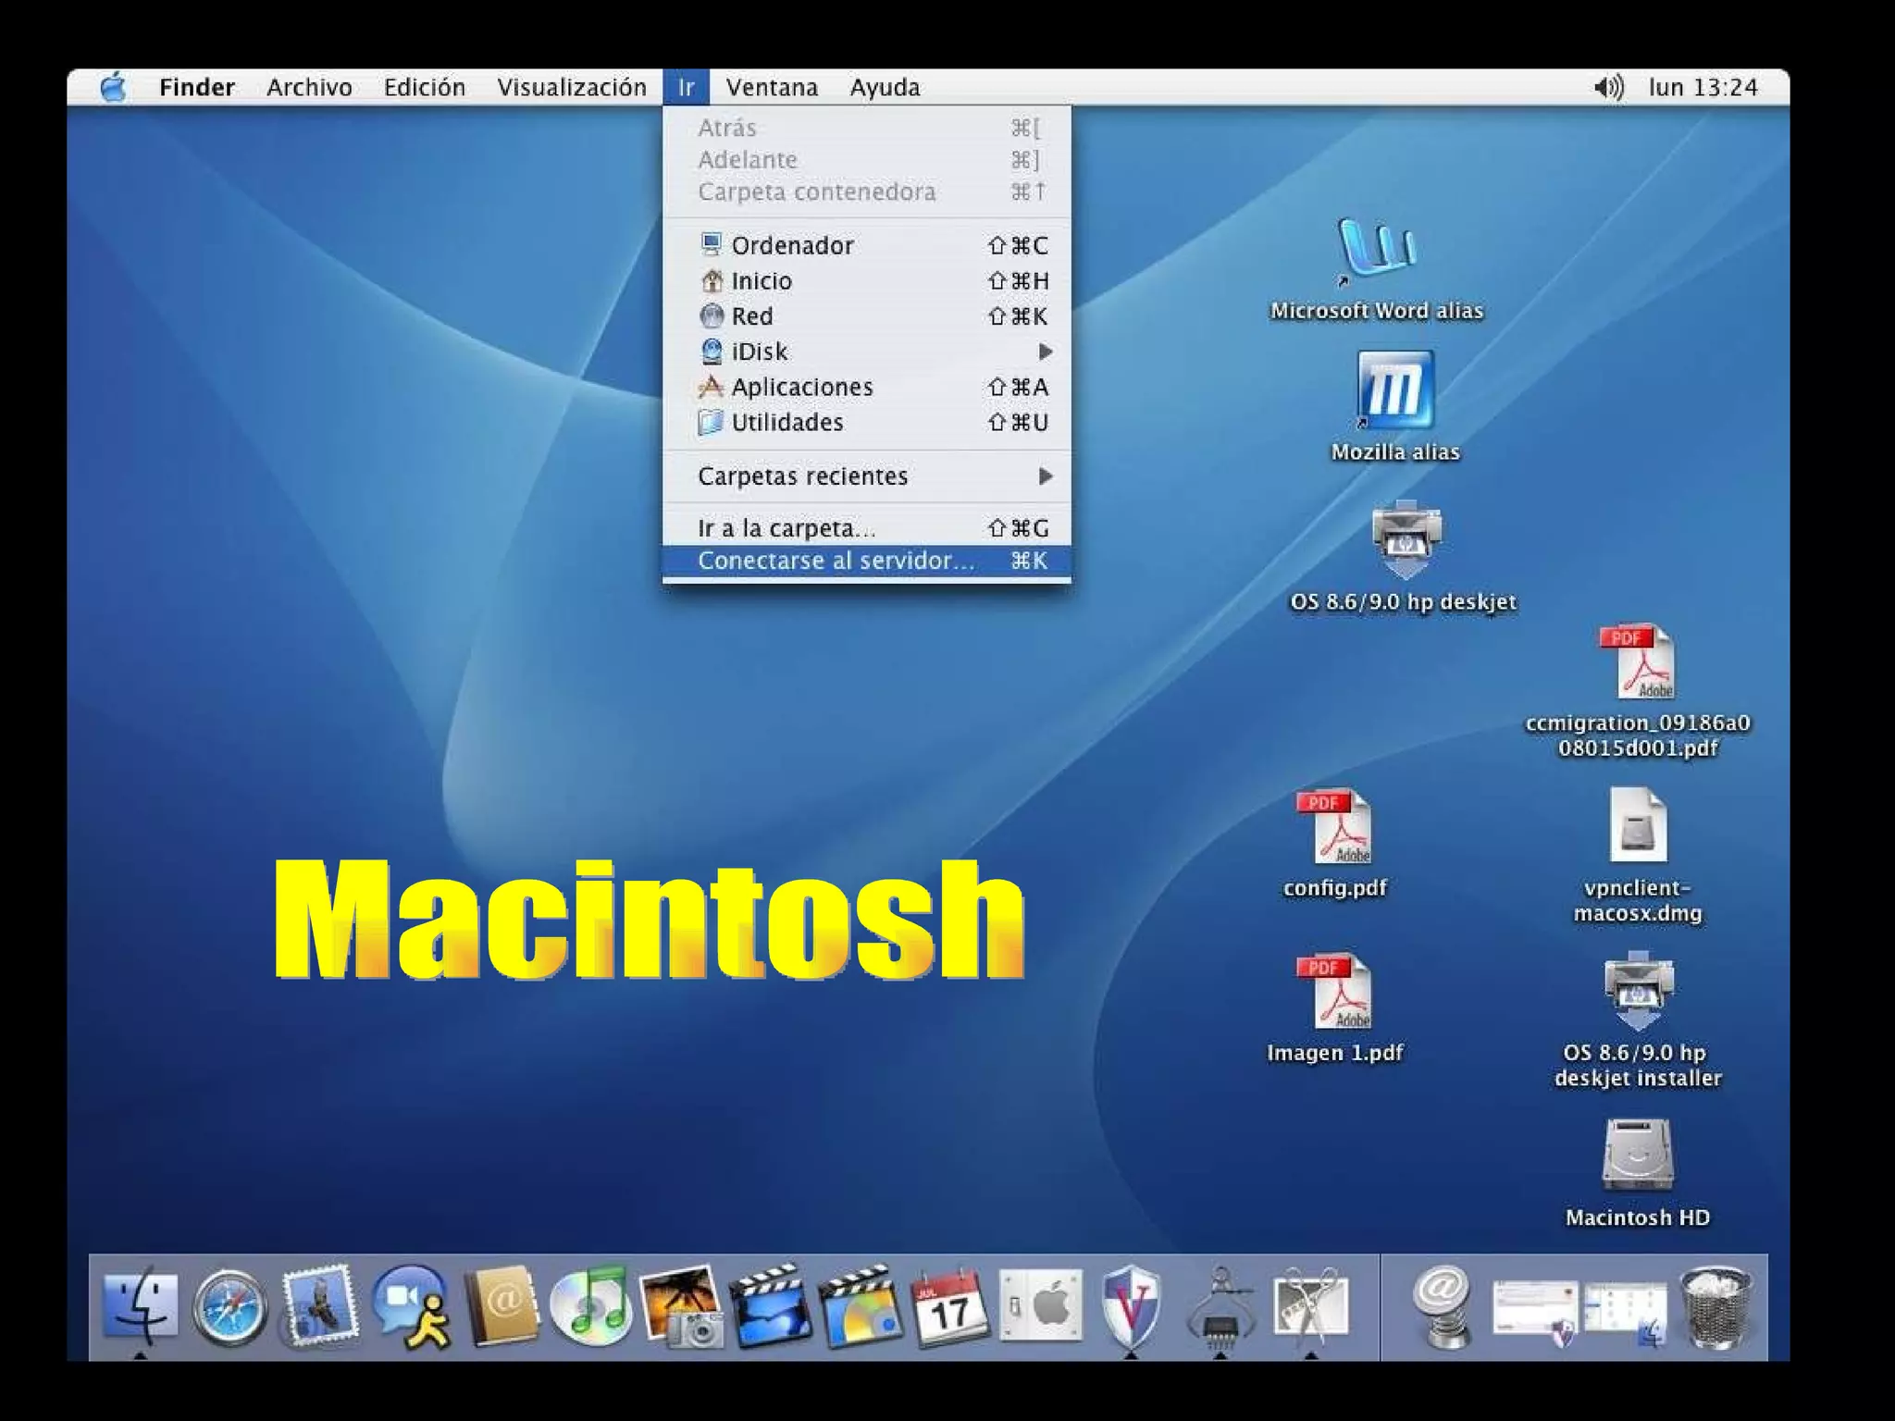Screen dimensions: 1895x1421
Task: Choose Ir a la carpeta… menu item
Action: pos(867,527)
